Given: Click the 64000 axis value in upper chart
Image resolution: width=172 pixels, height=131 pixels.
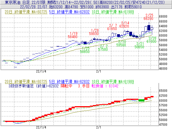Looking at the screenshot, I should tap(163, 26).
